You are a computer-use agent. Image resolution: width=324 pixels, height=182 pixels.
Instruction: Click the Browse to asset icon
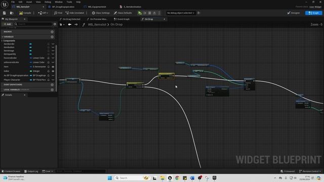pos(12,13)
